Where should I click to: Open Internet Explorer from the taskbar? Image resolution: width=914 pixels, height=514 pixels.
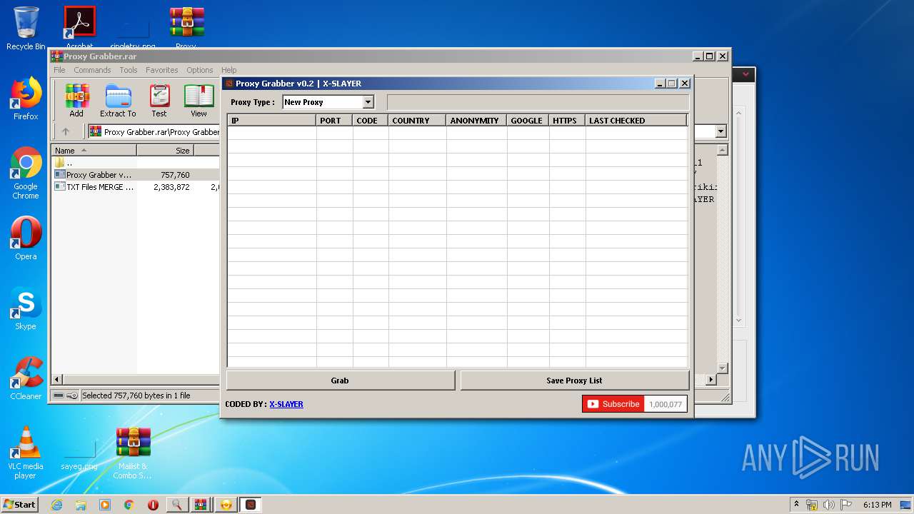click(x=56, y=505)
